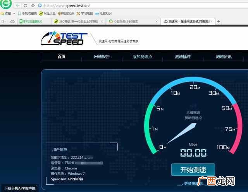Viewport: 248px width, 192px height.
Task: Reload the page with refresh icon
Action: [25, 5]
